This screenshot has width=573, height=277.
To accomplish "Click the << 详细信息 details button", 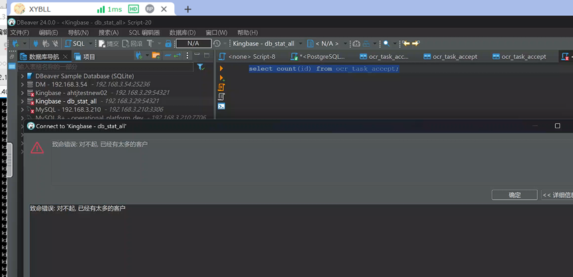I will click(x=557, y=195).
